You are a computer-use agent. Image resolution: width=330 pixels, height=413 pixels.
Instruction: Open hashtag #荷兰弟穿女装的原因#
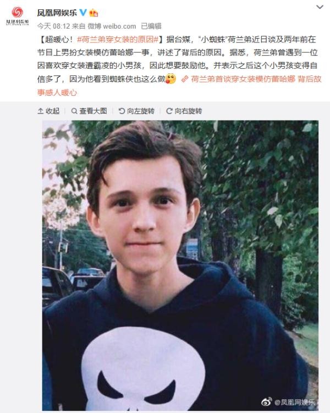(x=118, y=40)
